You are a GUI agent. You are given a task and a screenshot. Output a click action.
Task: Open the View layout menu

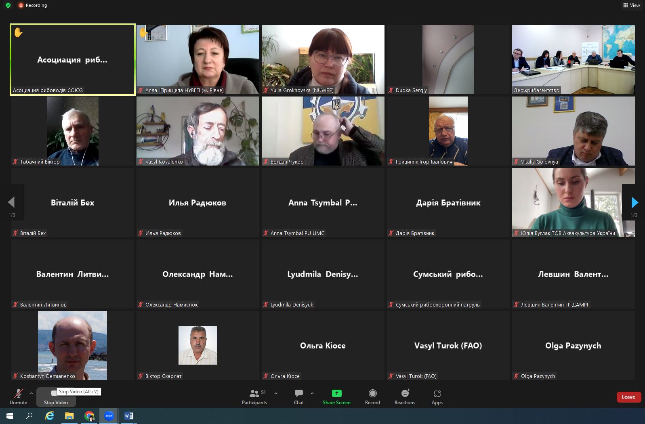point(631,5)
